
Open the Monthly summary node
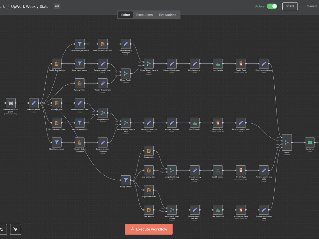tap(172, 123)
